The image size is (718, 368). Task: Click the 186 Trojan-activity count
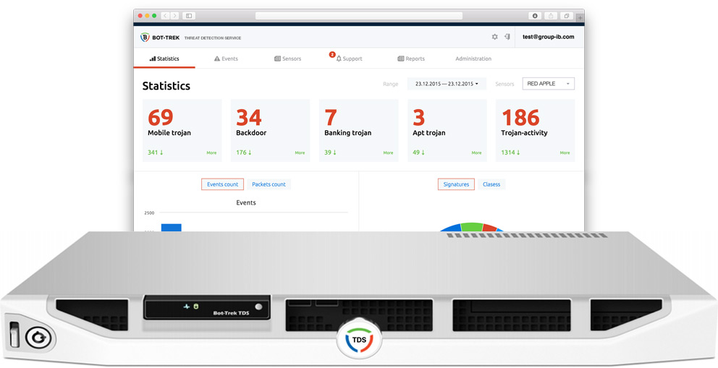pyautogui.click(x=520, y=118)
